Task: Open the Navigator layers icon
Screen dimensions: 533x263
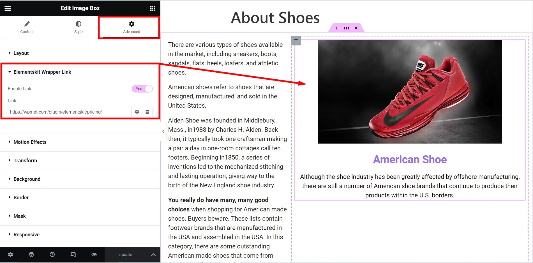Action: [x=31, y=255]
